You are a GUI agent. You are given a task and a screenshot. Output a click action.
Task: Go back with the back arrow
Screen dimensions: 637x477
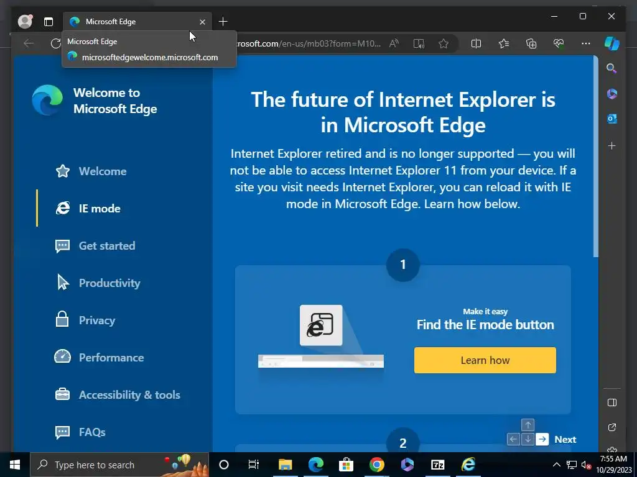tap(29, 43)
